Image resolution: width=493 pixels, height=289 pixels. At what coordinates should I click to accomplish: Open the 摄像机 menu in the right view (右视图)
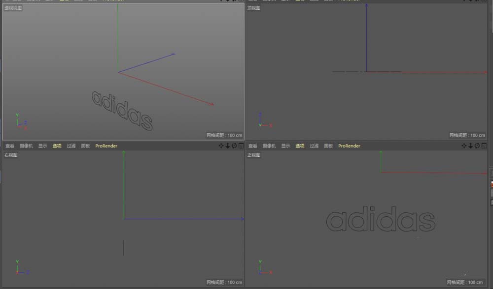click(x=26, y=146)
